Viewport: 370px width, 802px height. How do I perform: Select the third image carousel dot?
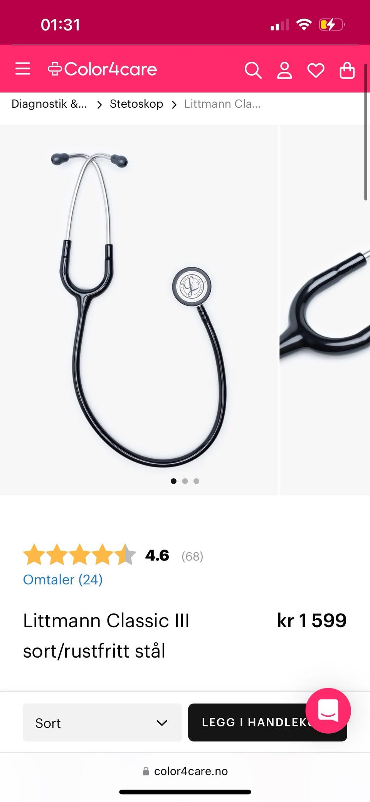point(196,481)
